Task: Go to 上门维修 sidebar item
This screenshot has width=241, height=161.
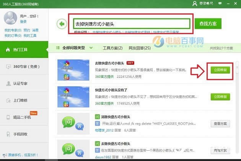Action: pyautogui.click(x=24, y=100)
